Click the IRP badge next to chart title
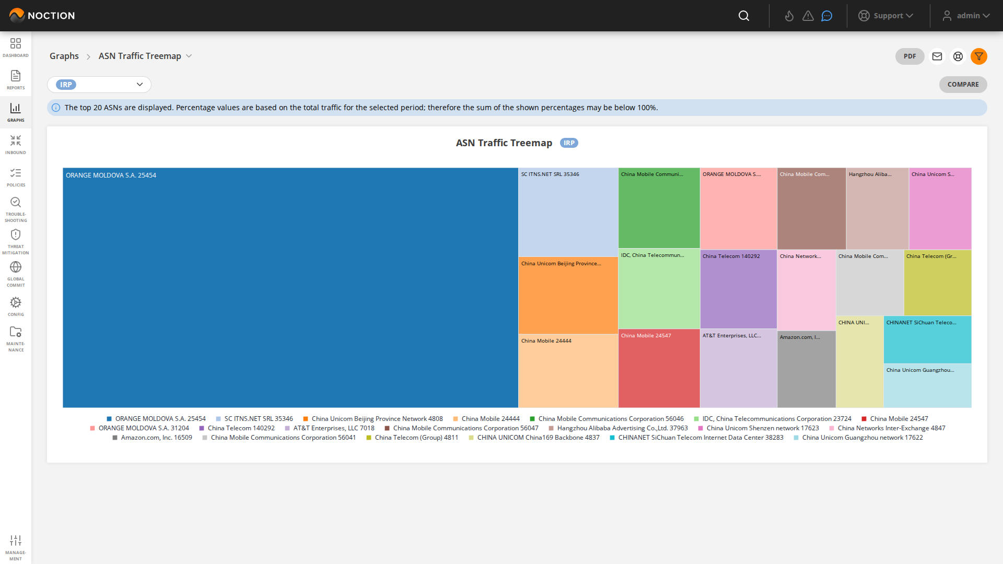1003x564 pixels. 569,143
